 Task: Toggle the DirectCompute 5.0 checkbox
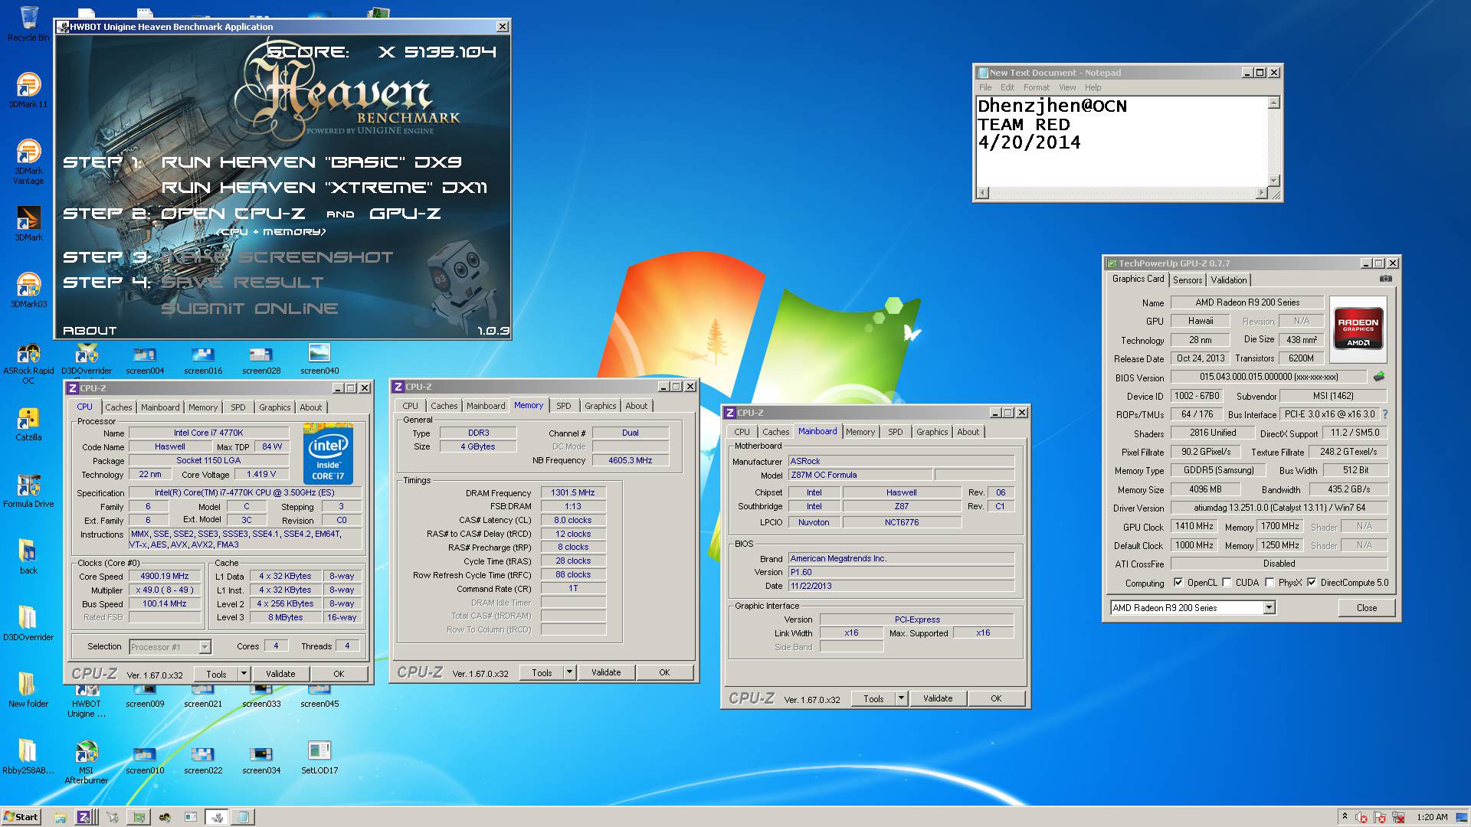coord(1312,583)
